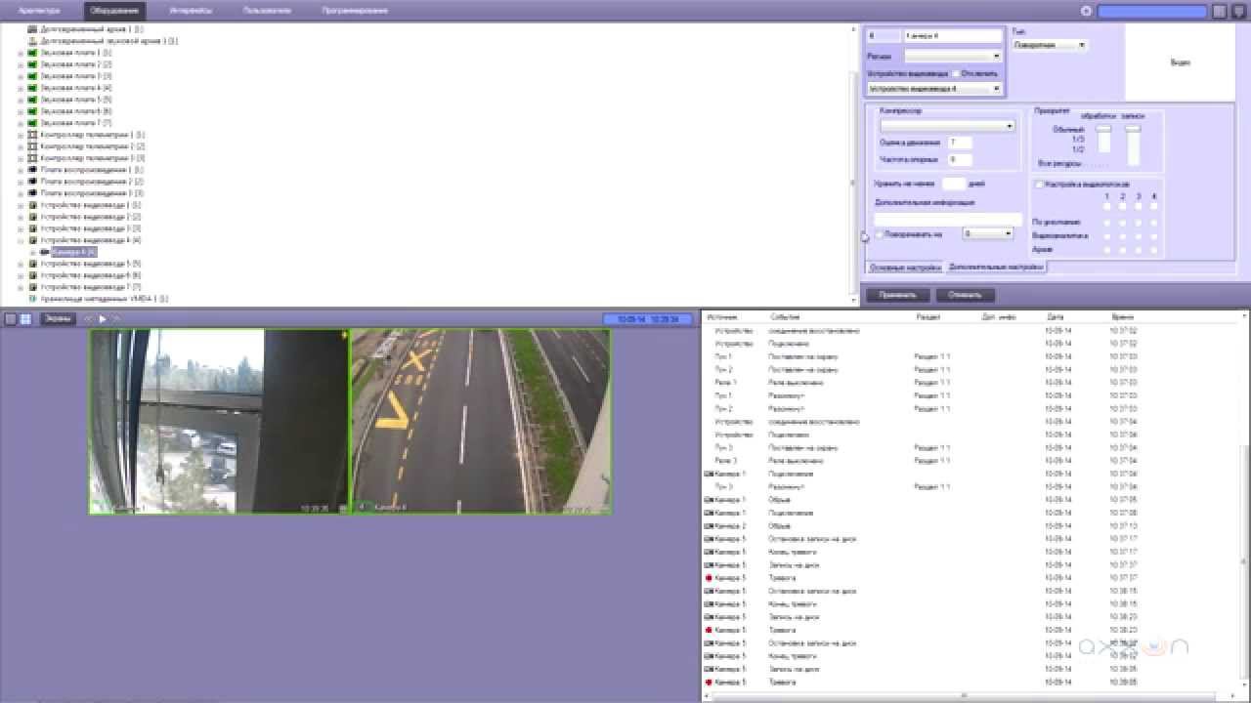
Task: Check stream 1 box in По умолчанию row
Action: tap(1106, 222)
